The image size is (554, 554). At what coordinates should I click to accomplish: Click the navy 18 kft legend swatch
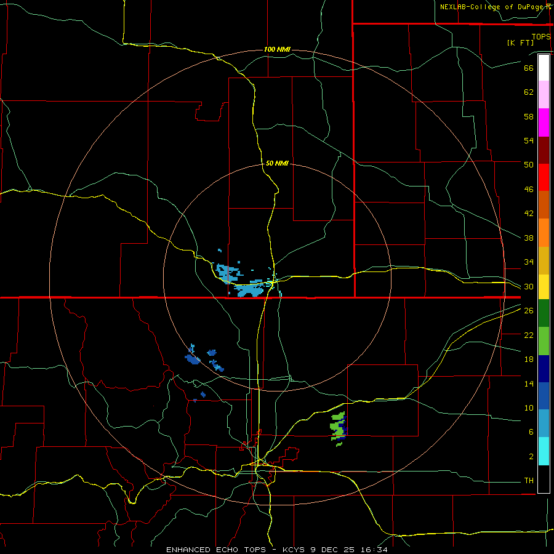pyautogui.click(x=544, y=369)
